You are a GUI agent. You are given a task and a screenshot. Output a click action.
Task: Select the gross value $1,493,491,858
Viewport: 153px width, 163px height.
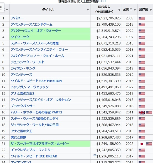coord(108,87)
